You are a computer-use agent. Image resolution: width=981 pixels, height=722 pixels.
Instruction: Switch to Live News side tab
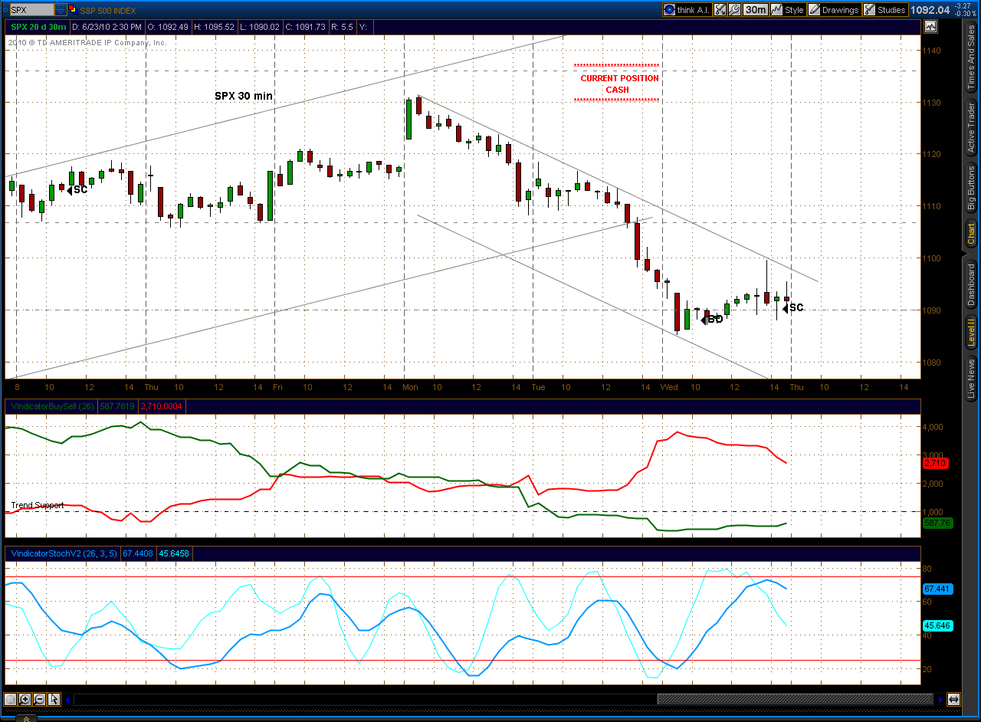coord(971,379)
